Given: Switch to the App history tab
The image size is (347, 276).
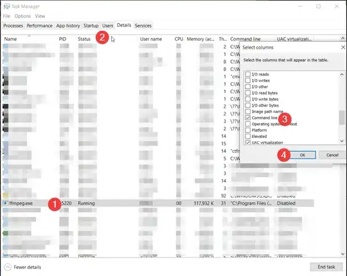Looking at the screenshot, I should pyautogui.click(x=68, y=26).
